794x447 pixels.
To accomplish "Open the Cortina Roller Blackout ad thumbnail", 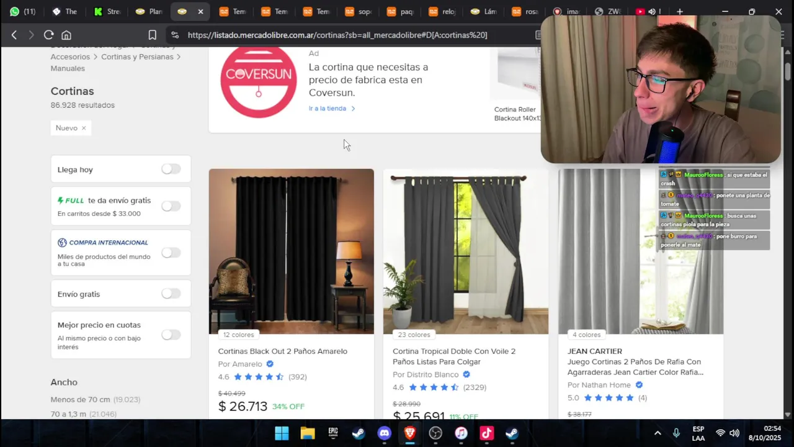I will [x=515, y=73].
